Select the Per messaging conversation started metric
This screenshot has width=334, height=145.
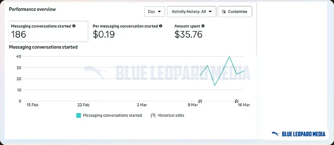coord(128,31)
